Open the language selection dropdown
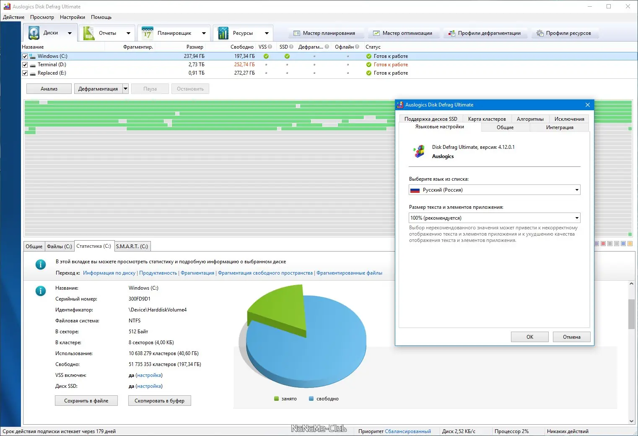Screen dimensions: 638x436 577,190
